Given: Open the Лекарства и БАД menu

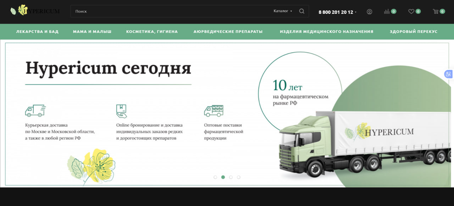Looking at the screenshot, I should coord(37,32).
